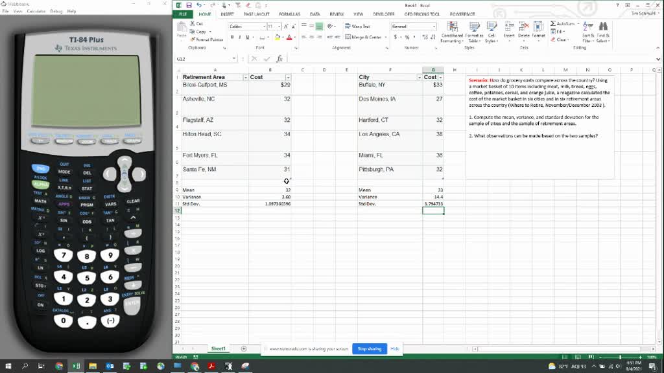Open Find & Select binoculars
The height and width of the screenshot is (373, 664).
603,32
